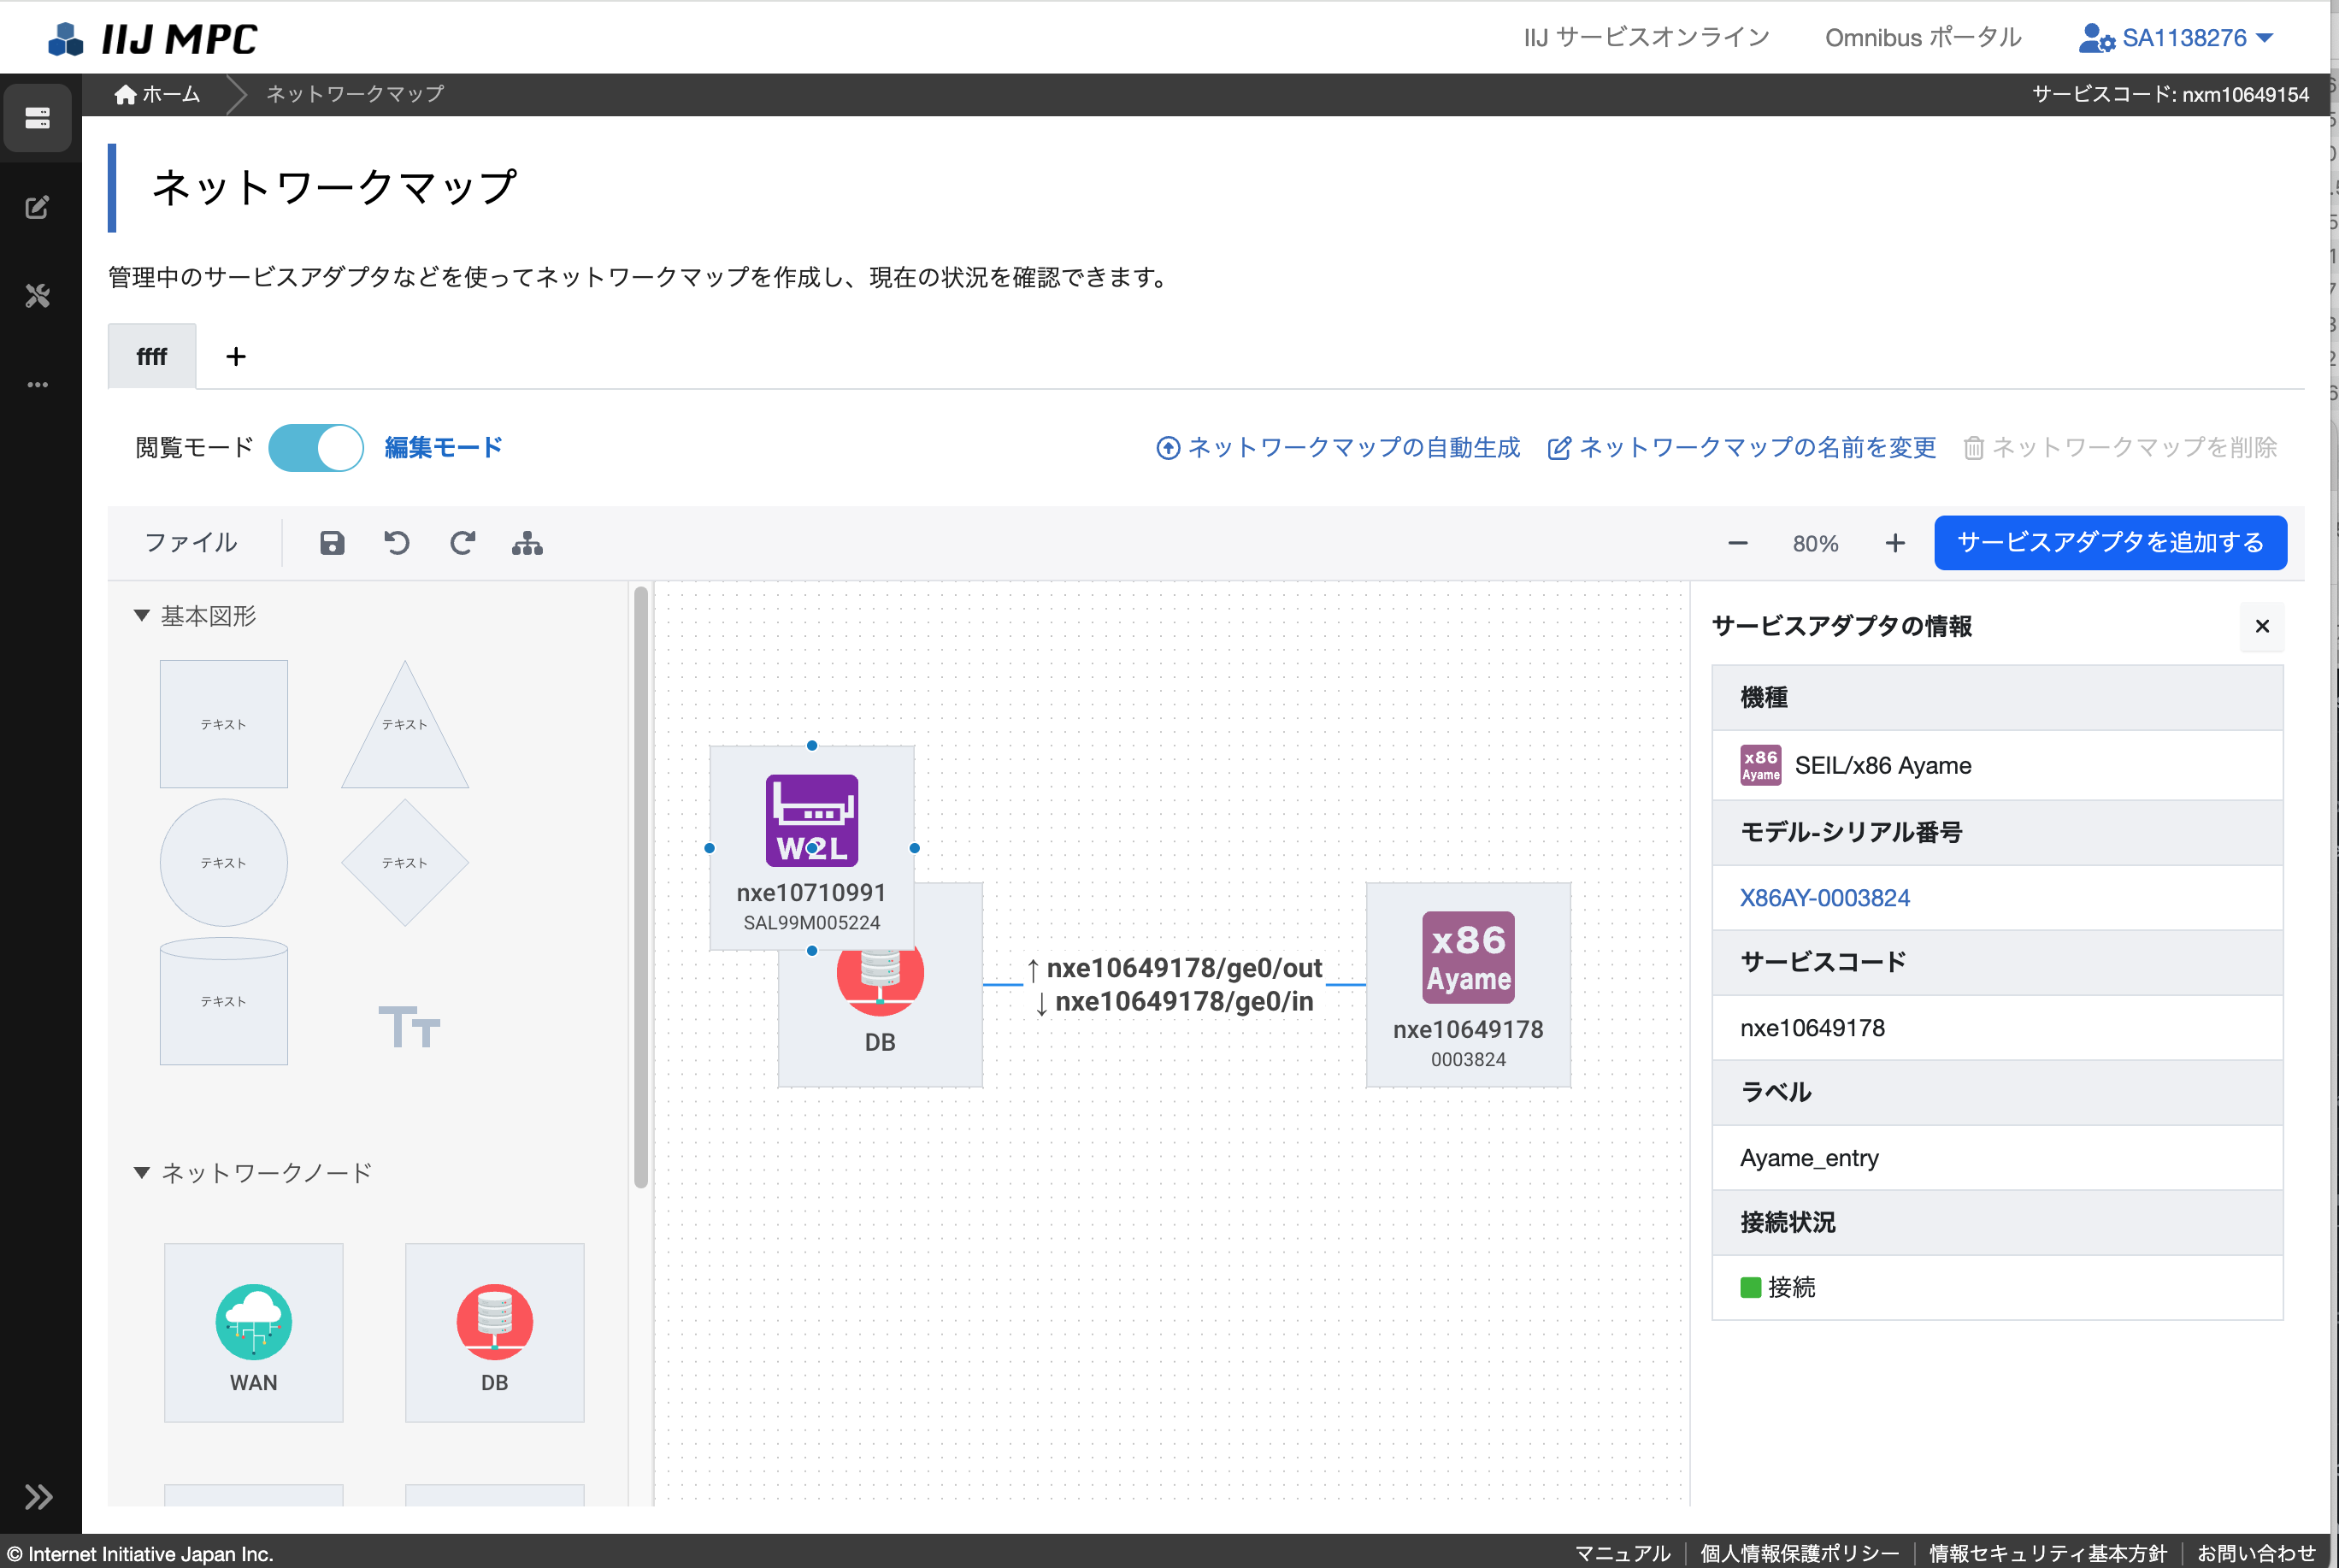The height and width of the screenshot is (1568, 2339).
Task: Click the tools wrench sidebar icon
Action: tap(38, 296)
